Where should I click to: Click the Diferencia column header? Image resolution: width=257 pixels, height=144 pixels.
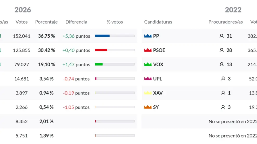coord(76,22)
